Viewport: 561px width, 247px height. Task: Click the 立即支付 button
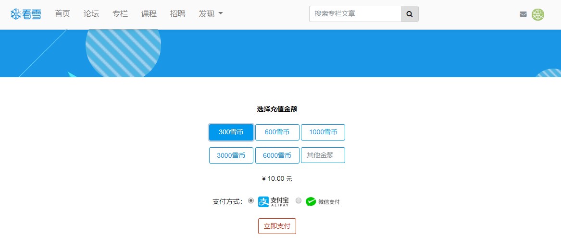point(277,226)
